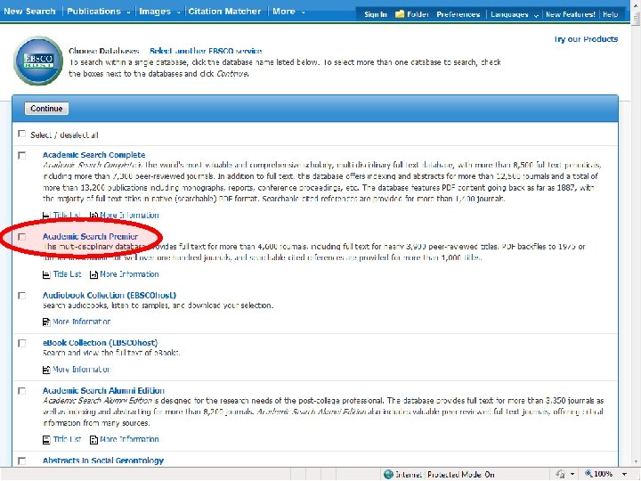
Task: Open New Features! link
Action: point(571,14)
